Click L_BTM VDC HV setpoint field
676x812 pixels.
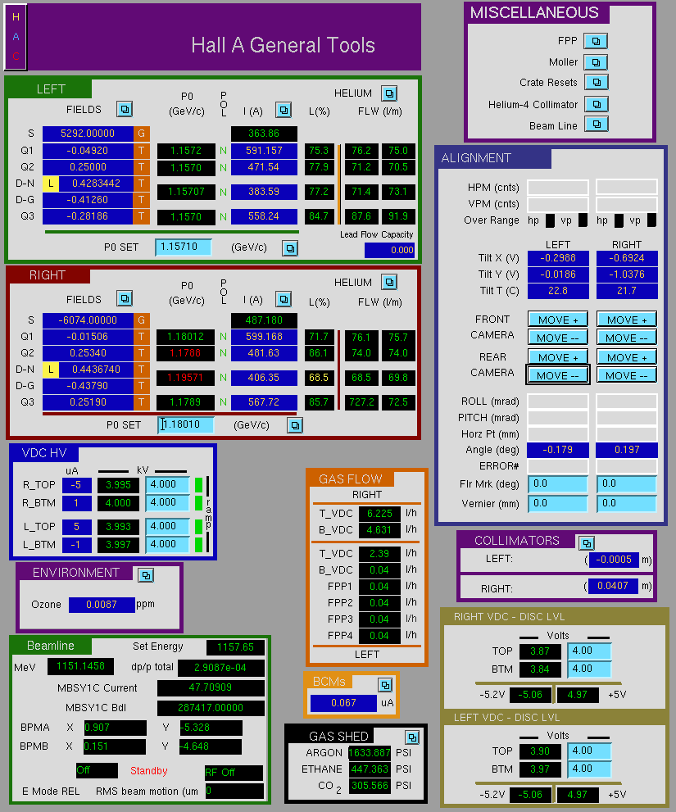[x=167, y=545]
